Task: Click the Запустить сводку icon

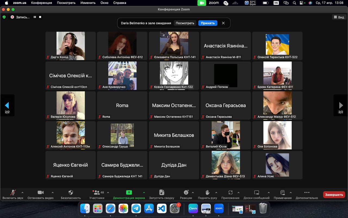Action: (x=161, y=192)
